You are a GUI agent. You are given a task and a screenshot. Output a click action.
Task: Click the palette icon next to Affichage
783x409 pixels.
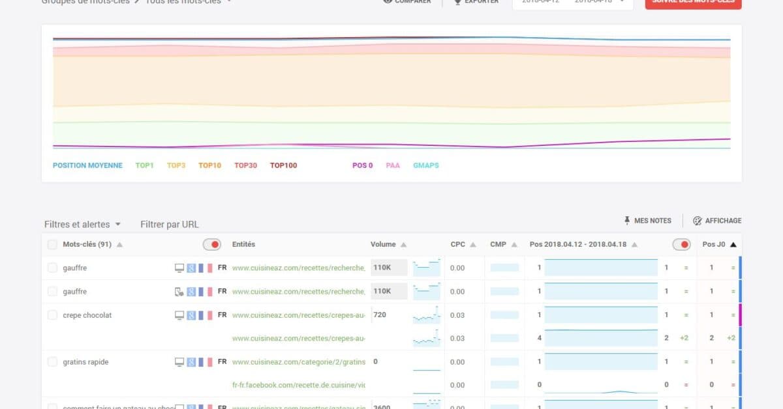pos(697,221)
